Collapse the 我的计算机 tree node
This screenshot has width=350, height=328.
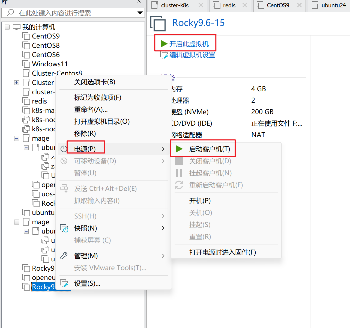(x=7, y=27)
